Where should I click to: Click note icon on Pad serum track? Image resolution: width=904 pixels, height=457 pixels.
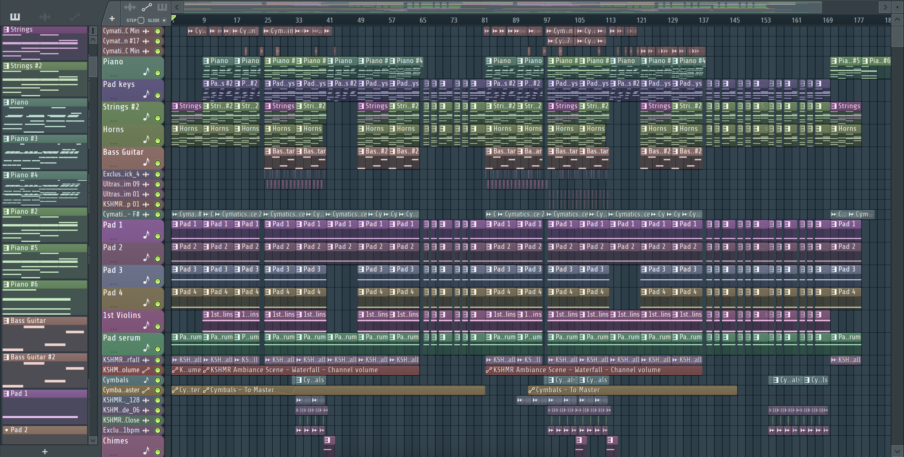146,347
